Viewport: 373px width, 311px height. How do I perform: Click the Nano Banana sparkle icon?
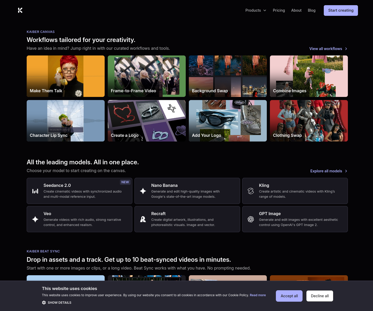(143, 191)
